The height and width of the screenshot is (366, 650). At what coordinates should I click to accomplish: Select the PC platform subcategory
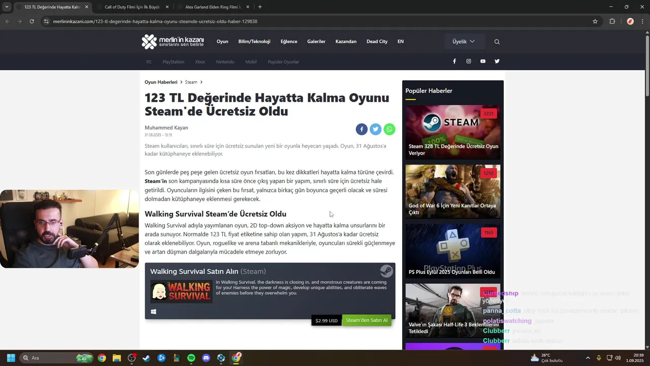click(x=149, y=62)
